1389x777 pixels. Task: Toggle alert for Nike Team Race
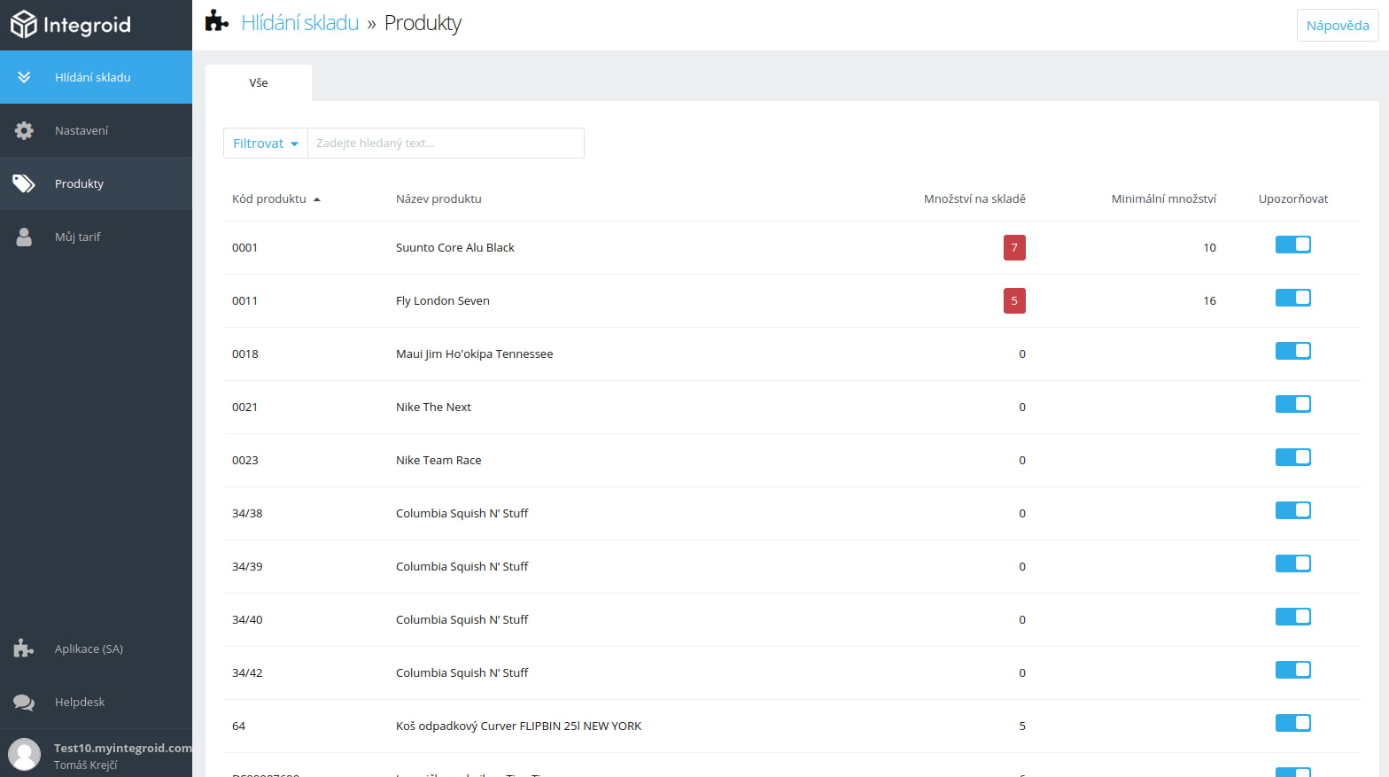1293,457
